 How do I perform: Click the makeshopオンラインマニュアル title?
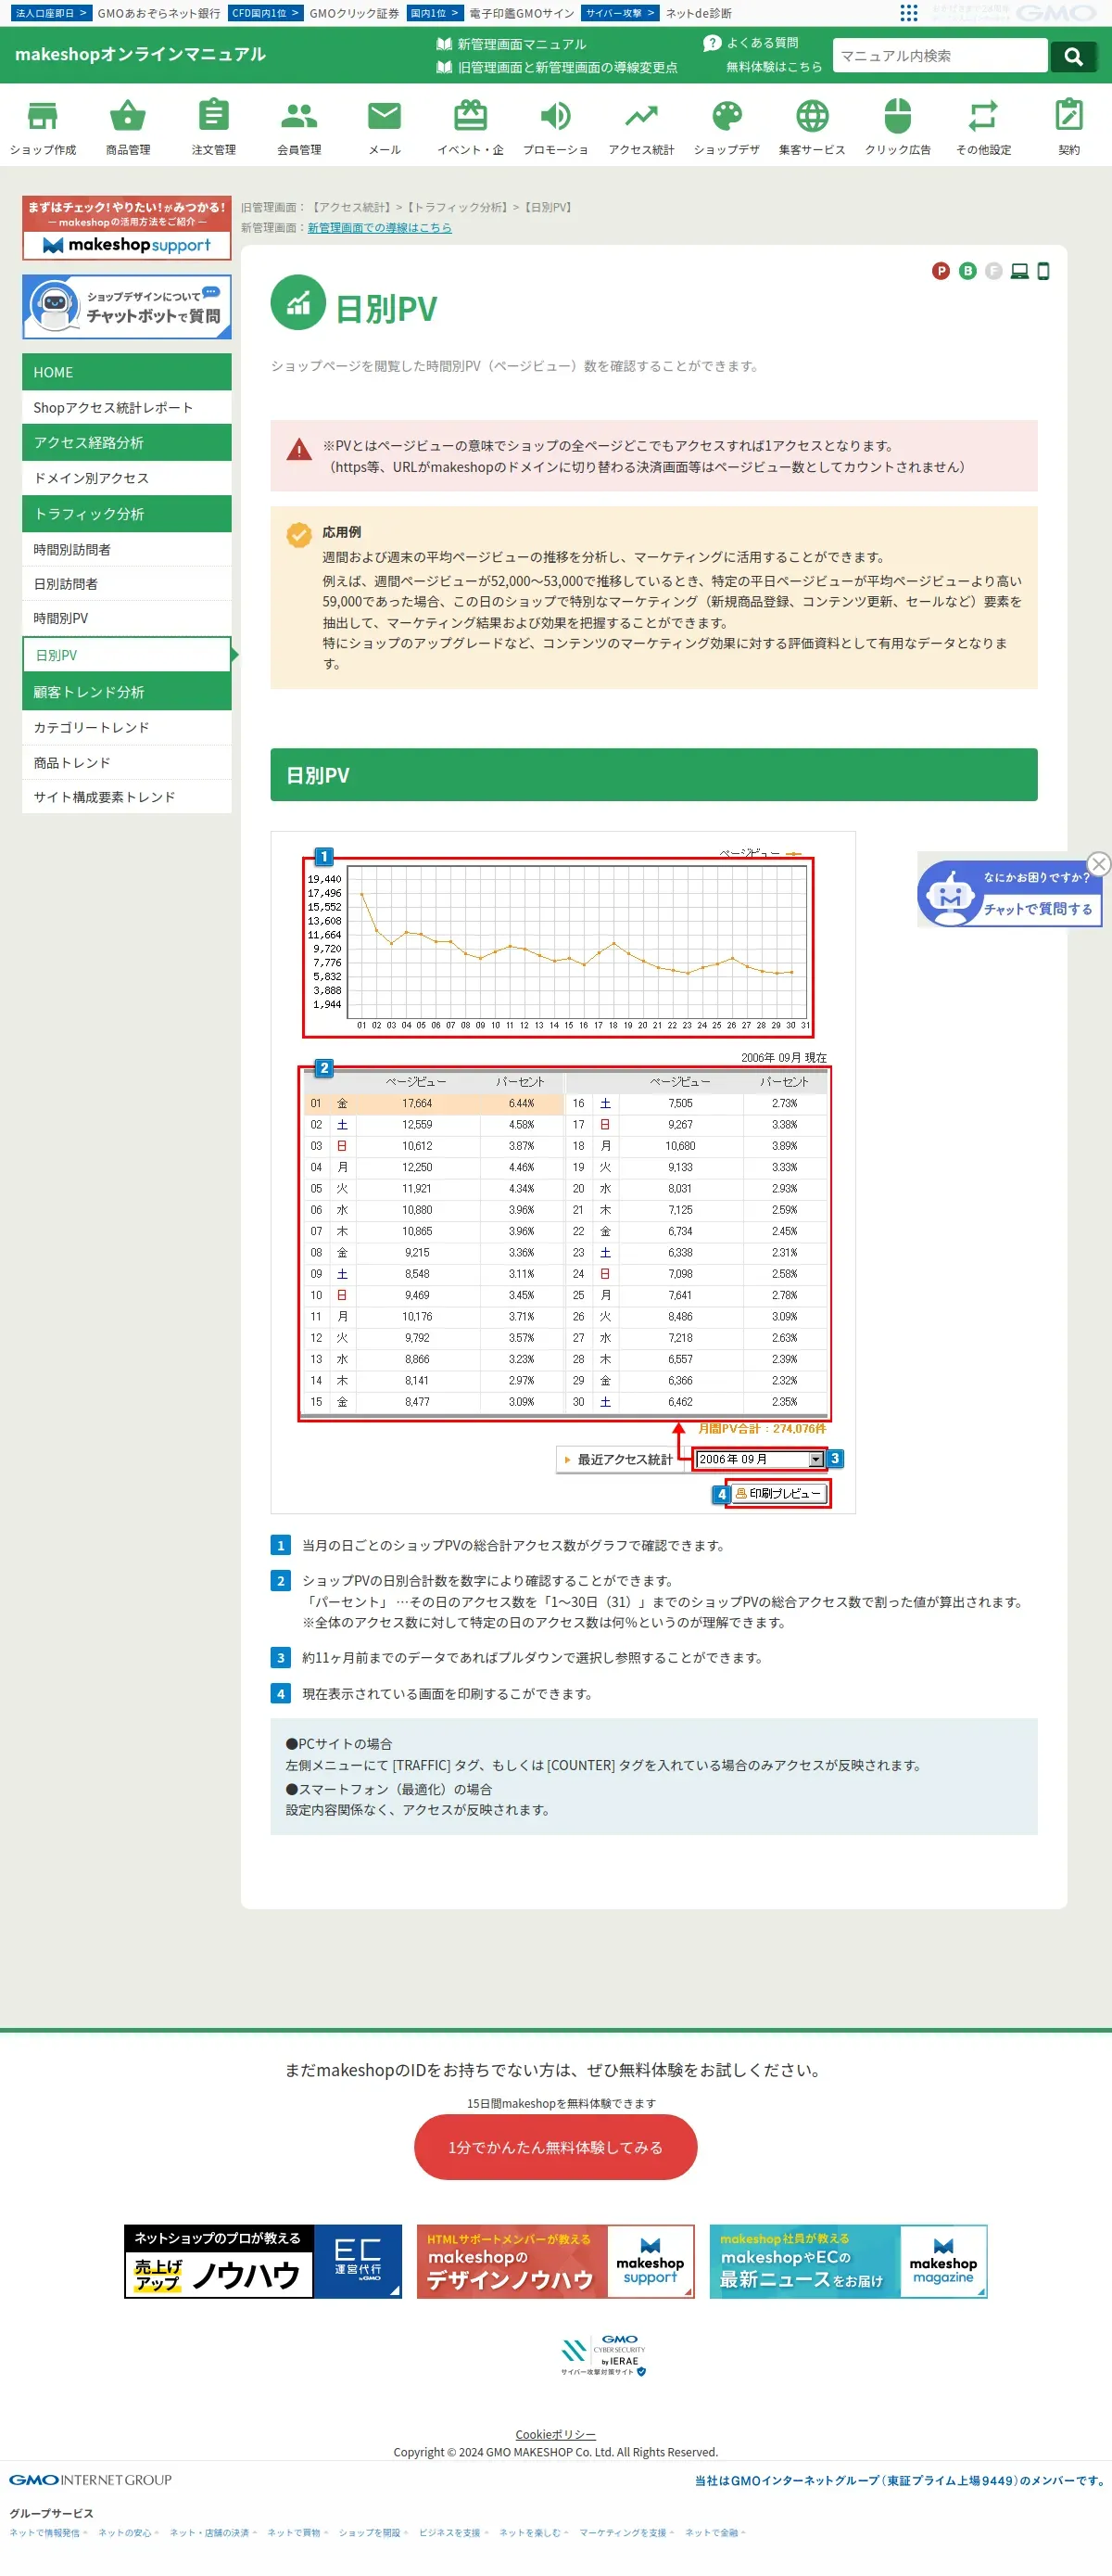(x=140, y=54)
